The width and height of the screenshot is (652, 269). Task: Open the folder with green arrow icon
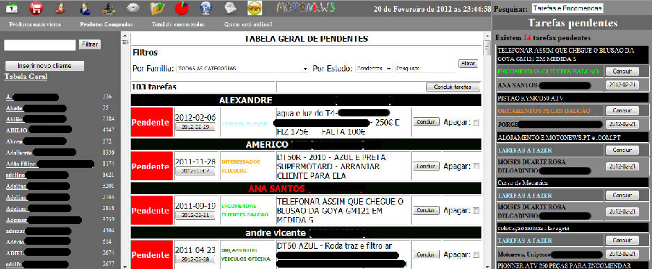pyautogui.click(x=157, y=8)
